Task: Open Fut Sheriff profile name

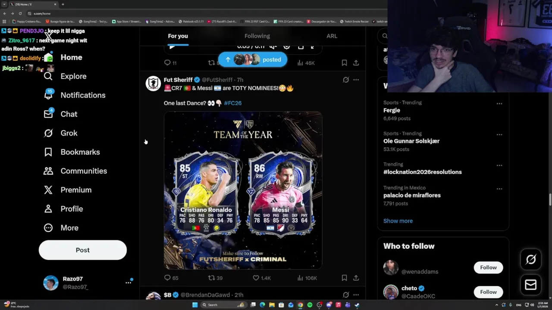Action: [178, 80]
